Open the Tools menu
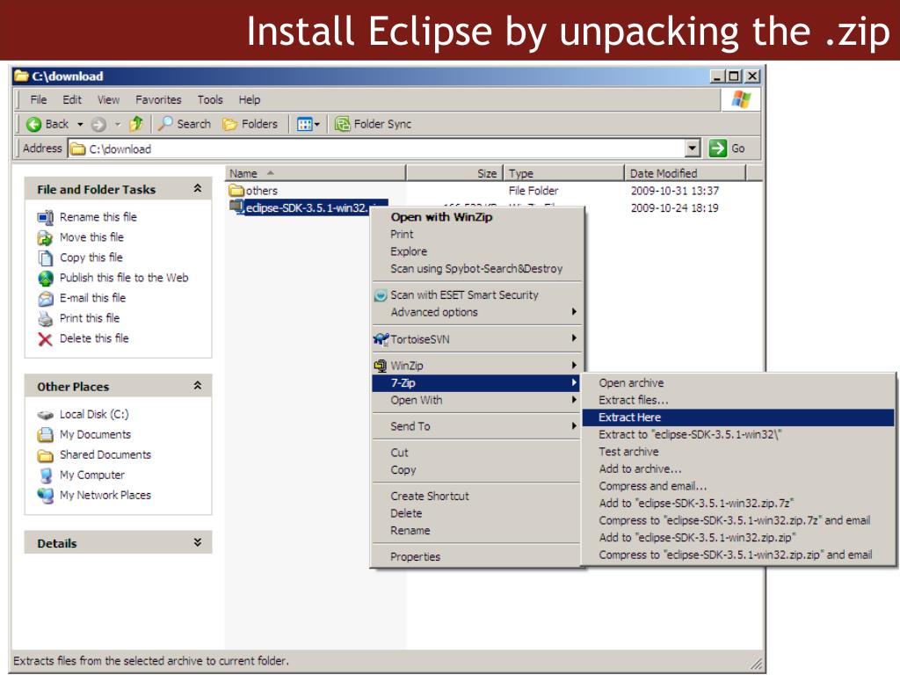The height and width of the screenshot is (675, 900). point(210,100)
